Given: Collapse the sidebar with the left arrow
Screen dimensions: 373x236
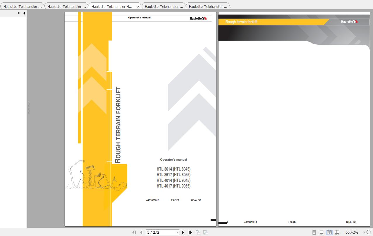Looking at the screenshot, I should 24,13.
